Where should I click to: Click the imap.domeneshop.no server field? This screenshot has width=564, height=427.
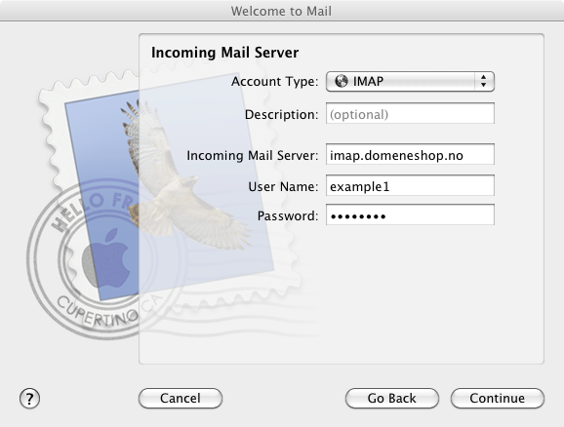410,155
